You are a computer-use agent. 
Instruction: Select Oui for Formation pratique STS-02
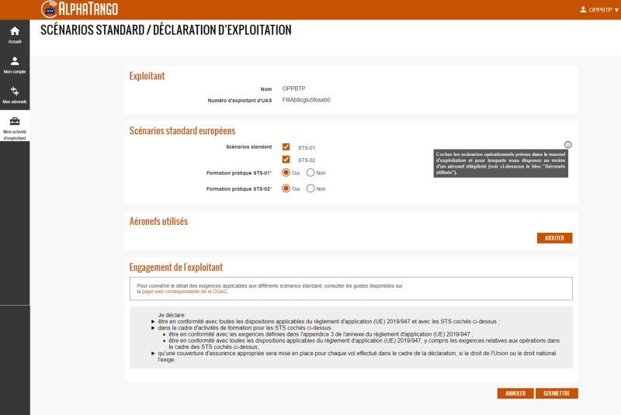286,188
